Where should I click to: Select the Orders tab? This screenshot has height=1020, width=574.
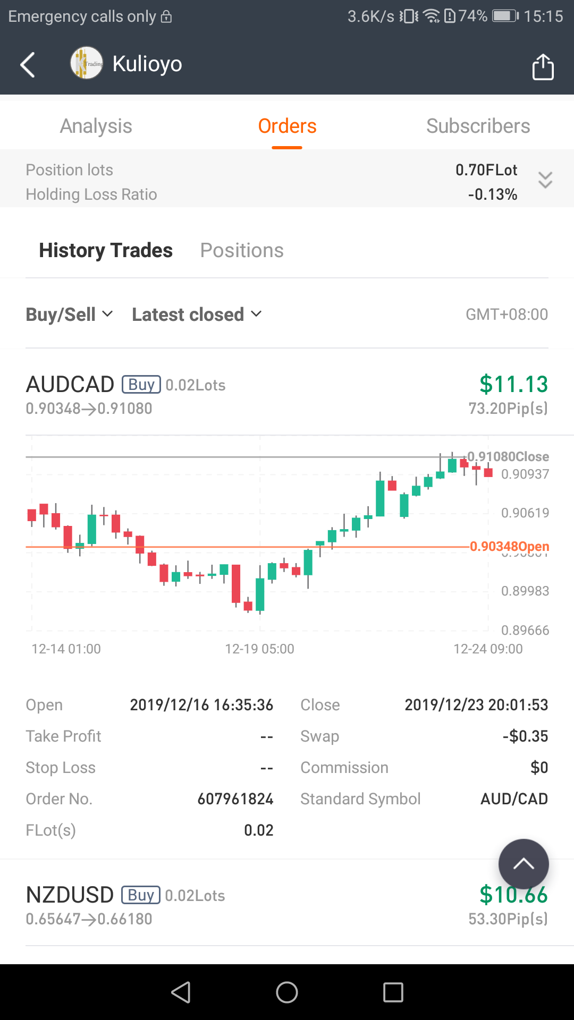pos(287,126)
